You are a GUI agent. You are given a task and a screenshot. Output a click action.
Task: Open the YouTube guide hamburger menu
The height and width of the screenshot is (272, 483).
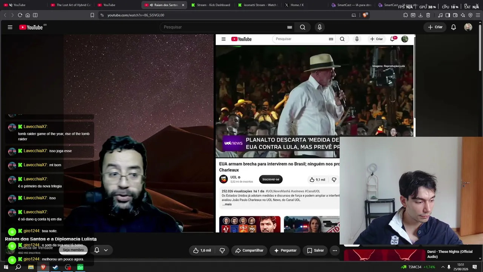pyautogui.click(x=10, y=27)
